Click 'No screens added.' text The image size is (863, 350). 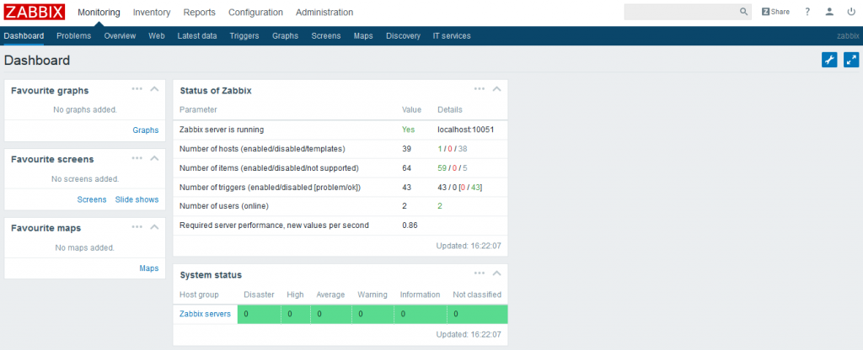click(85, 178)
